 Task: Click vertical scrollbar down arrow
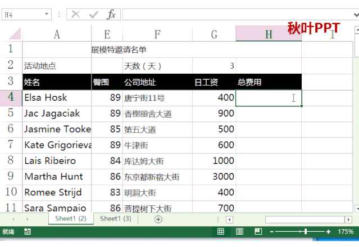357,209
